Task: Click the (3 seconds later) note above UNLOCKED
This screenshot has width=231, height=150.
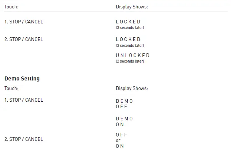Action: (x=130, y=45)
